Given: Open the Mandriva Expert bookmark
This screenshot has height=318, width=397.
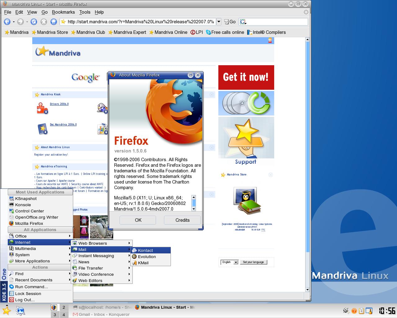Looking at the screenshot, I should pos(127,32).
